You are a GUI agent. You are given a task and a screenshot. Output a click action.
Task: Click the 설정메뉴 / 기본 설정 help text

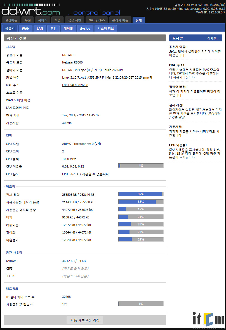pos(194,115)
